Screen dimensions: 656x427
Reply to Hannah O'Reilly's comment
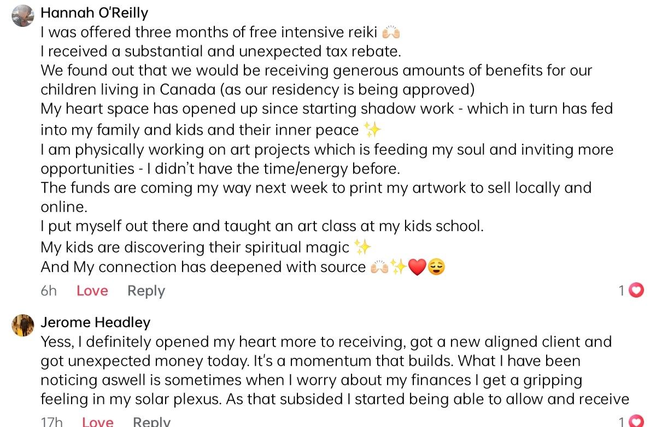tap(146, 291)
